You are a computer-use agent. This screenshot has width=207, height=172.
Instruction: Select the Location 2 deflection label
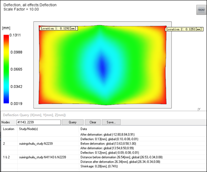pos(184,29)
